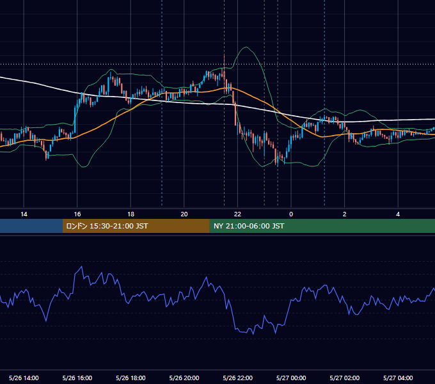
Task: Click the 5/26 18:00 time label
Action: (x=130, y=378)
